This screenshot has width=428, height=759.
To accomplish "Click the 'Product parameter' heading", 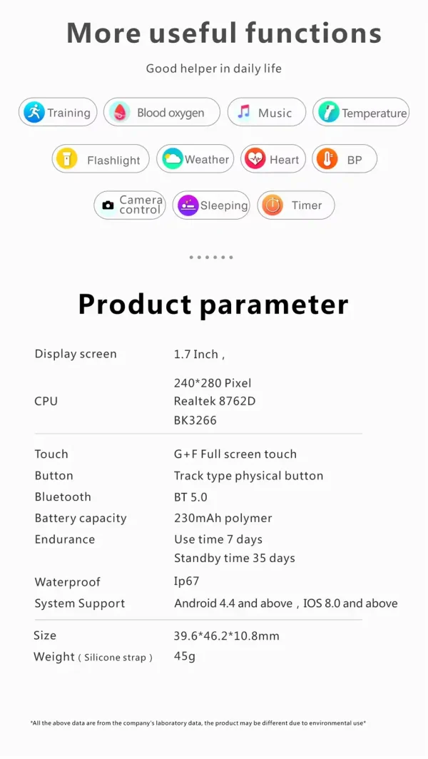I will click(213, 304).
